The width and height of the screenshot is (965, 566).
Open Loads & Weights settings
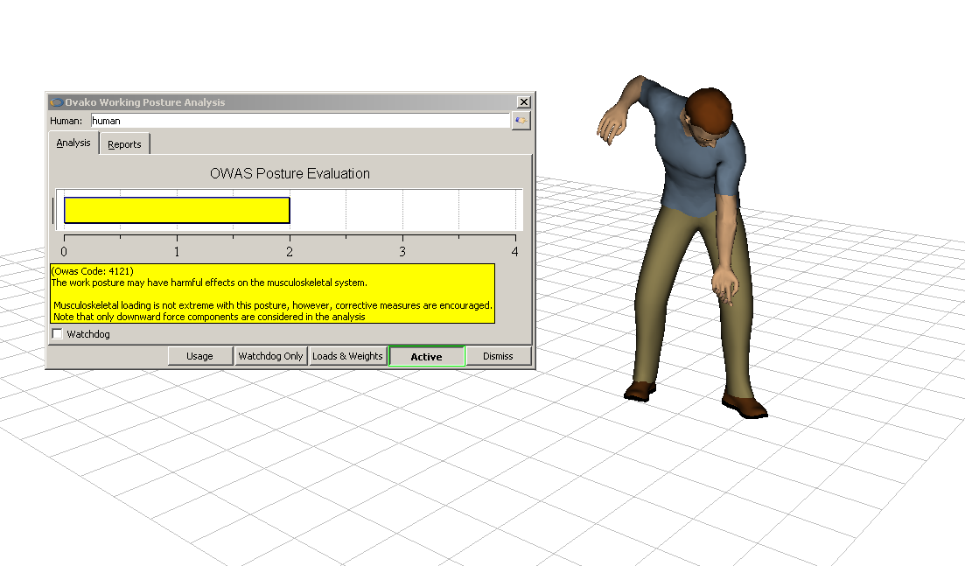(347, 356)
